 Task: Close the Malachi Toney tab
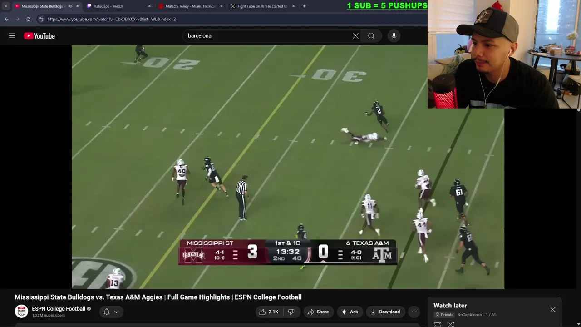[x=222, y=6]
